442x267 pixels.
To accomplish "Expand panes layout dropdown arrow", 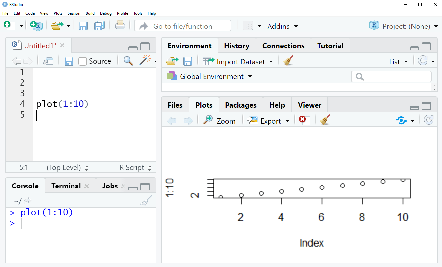I will [260, 26].
